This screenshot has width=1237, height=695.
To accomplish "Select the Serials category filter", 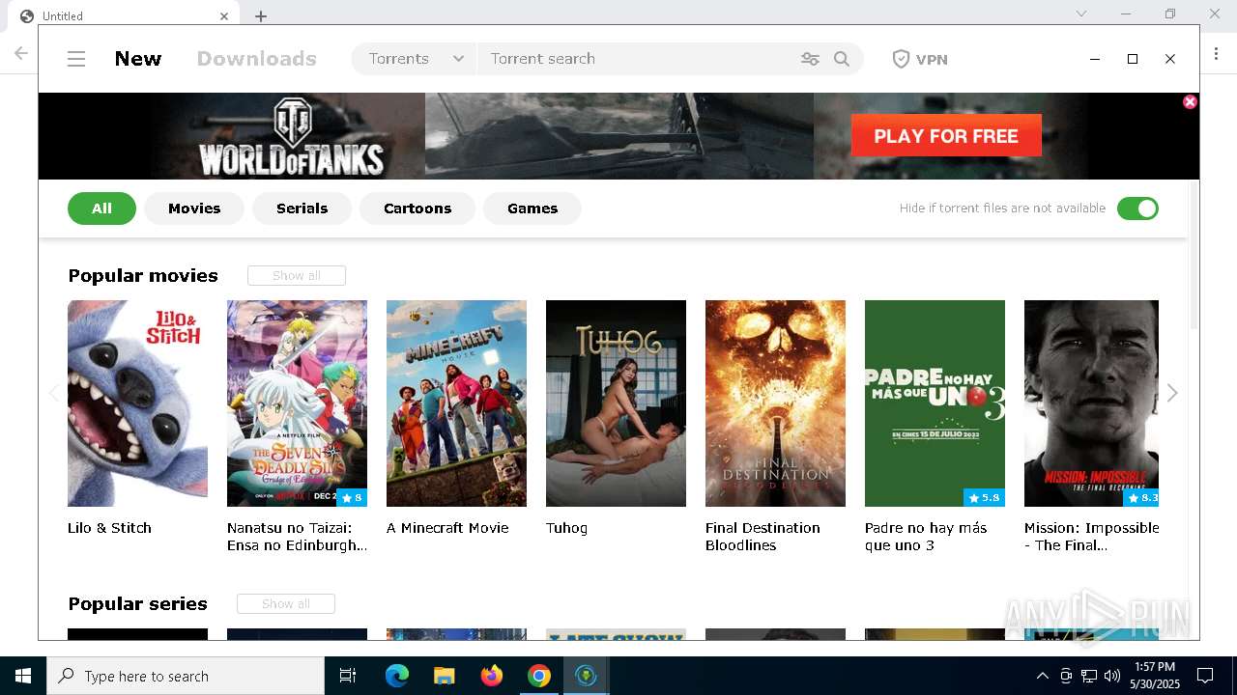I will (302, 208).
